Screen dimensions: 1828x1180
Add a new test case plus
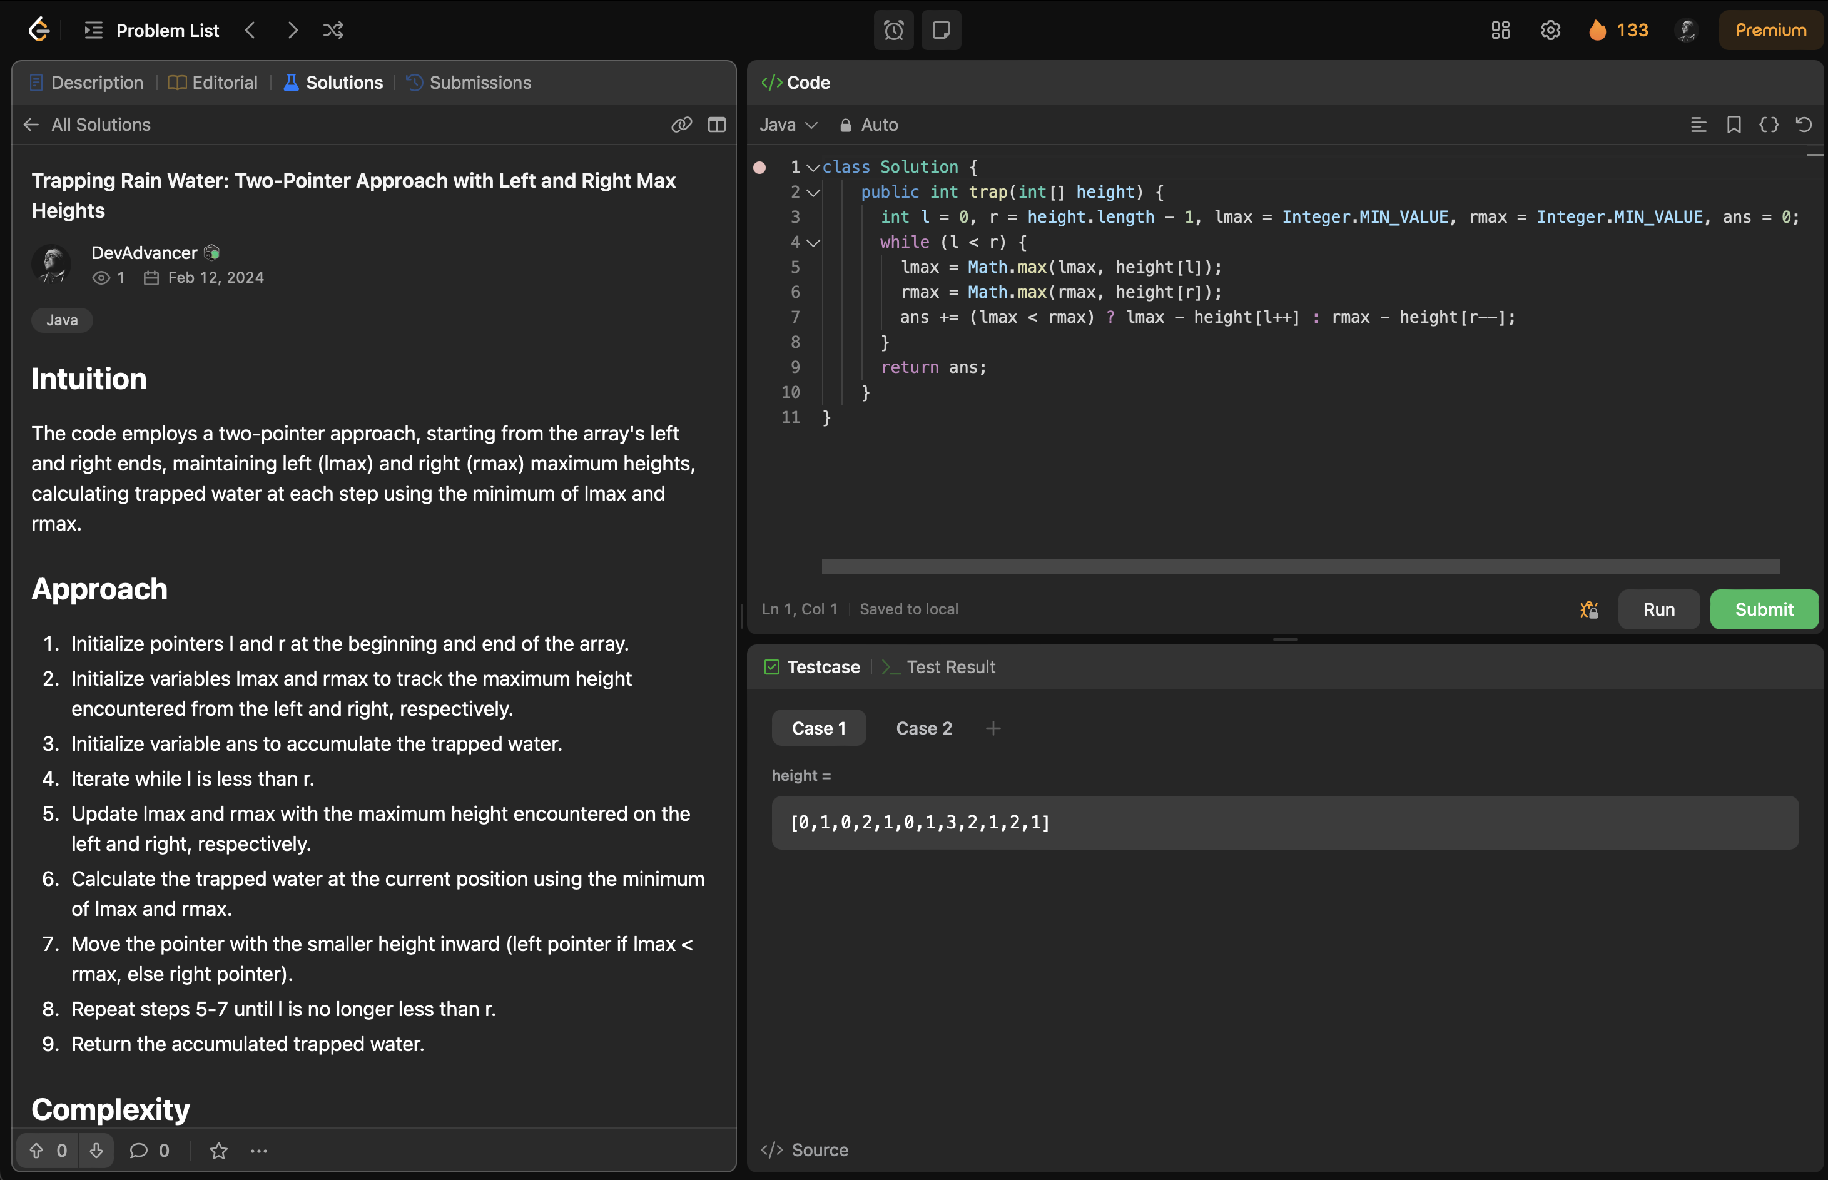click(x=993, y=728)
